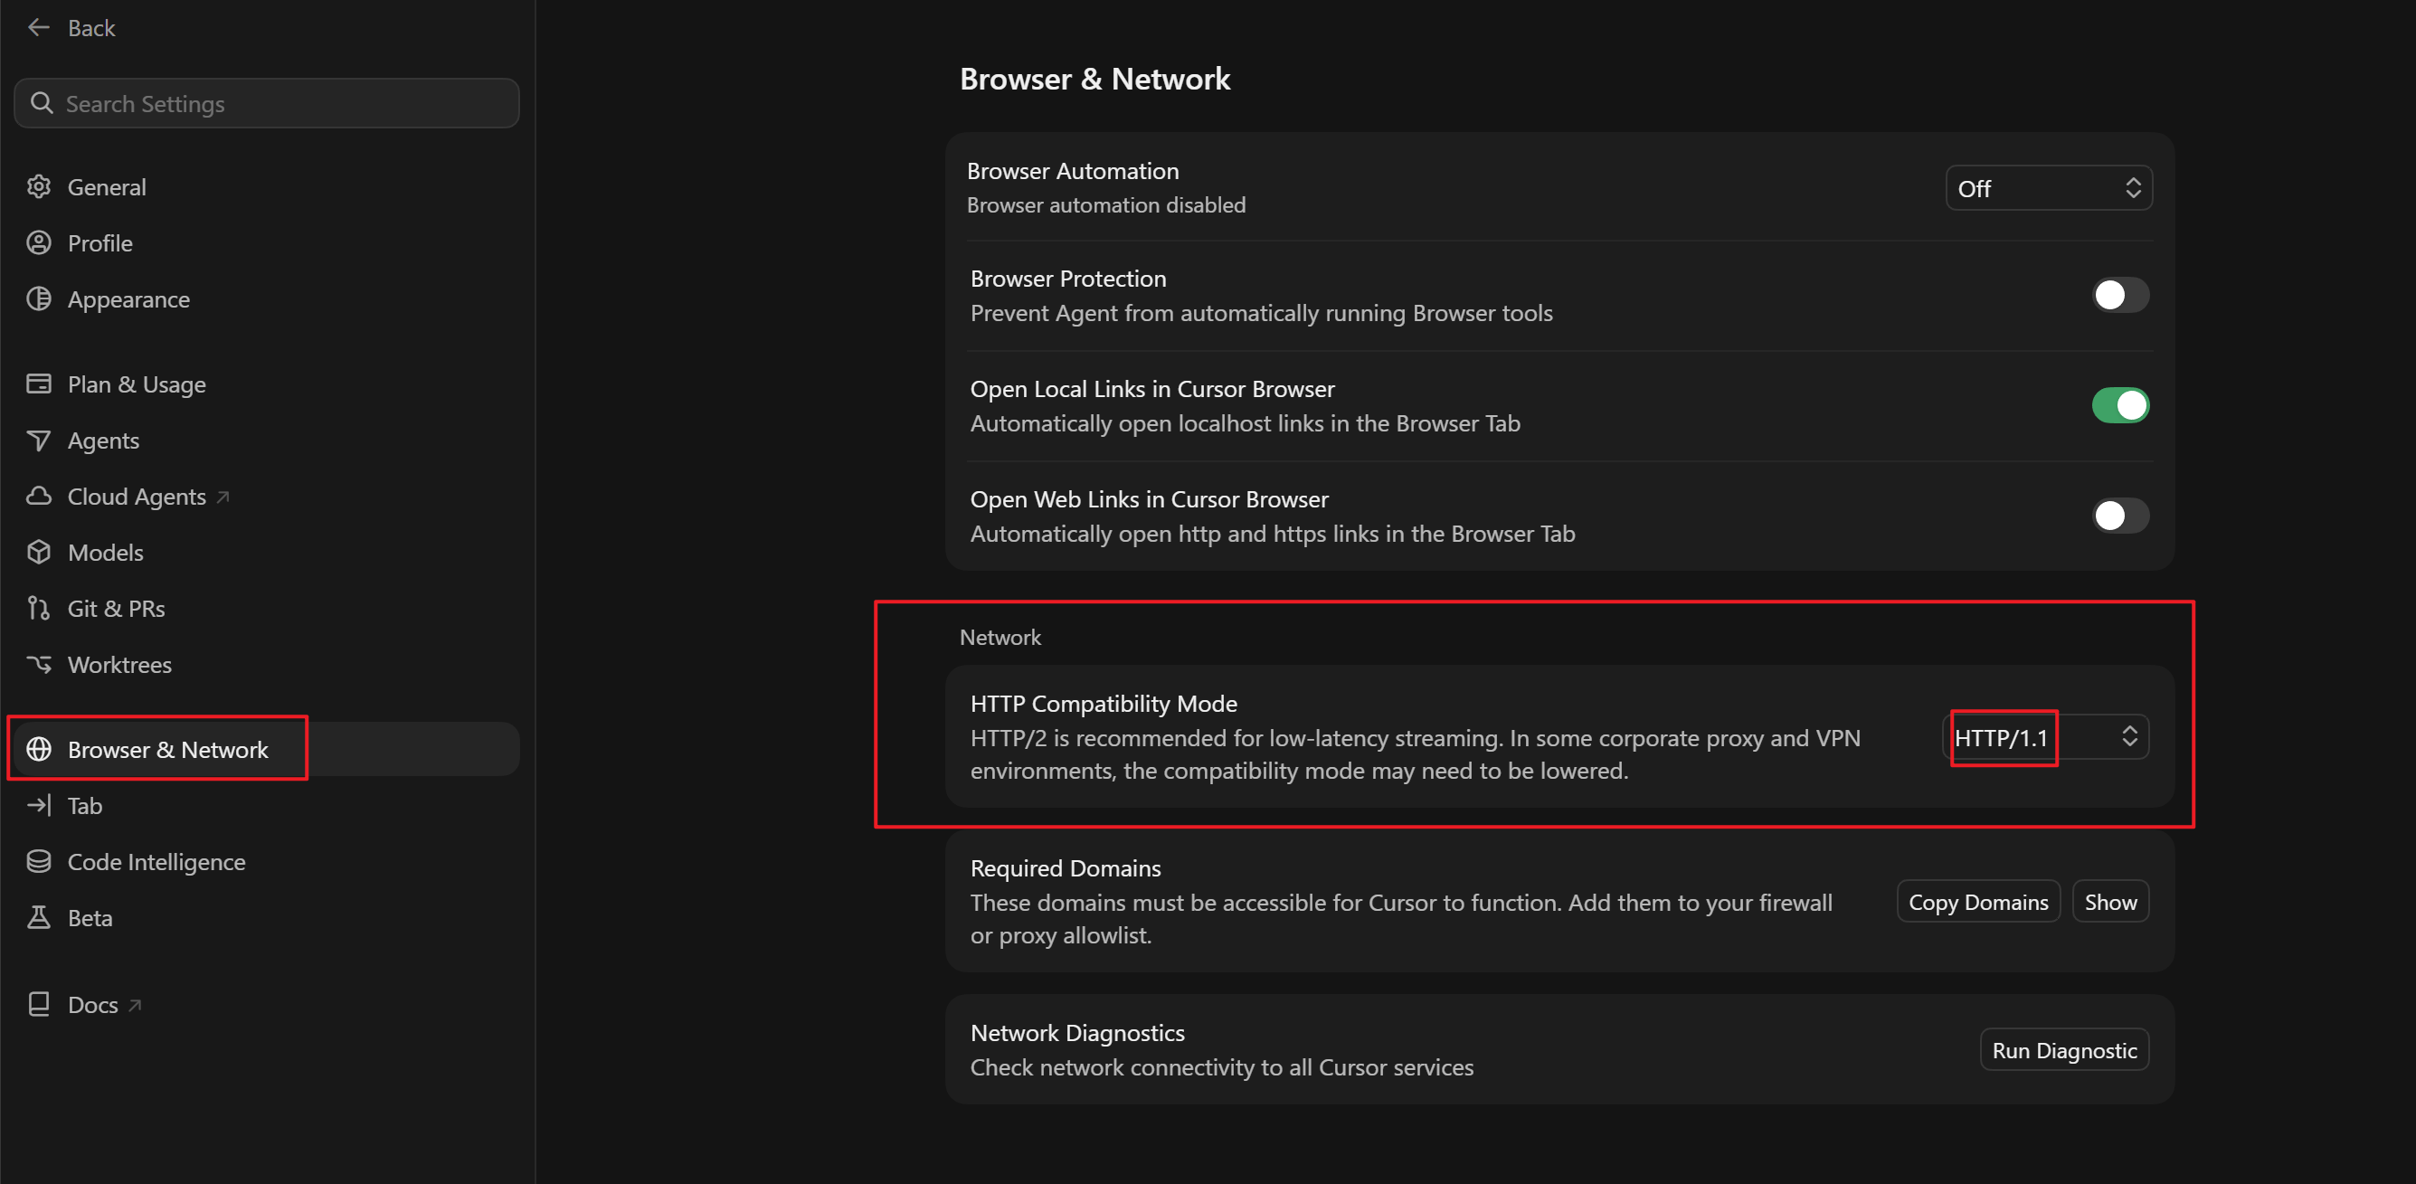This screenshot has height=1184, width=2416.
Task: Click the search magnifier icon
Action: point(42,103)
